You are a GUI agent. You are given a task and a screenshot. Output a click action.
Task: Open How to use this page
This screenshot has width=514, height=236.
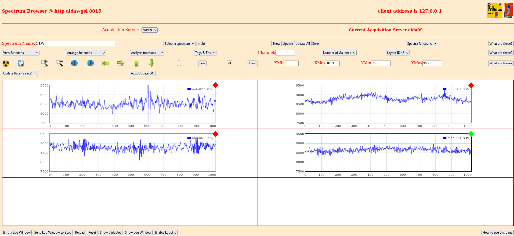(498, 233)
